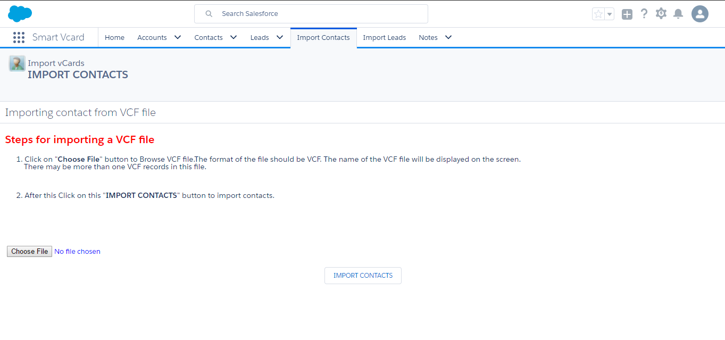Expand the Contacts tab dropdown chevron
725x340 pixels.
(x=234, y=37)
